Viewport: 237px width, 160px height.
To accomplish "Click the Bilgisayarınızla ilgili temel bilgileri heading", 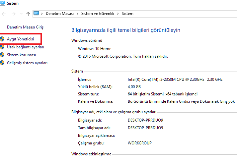I will (x=126, y=30).
